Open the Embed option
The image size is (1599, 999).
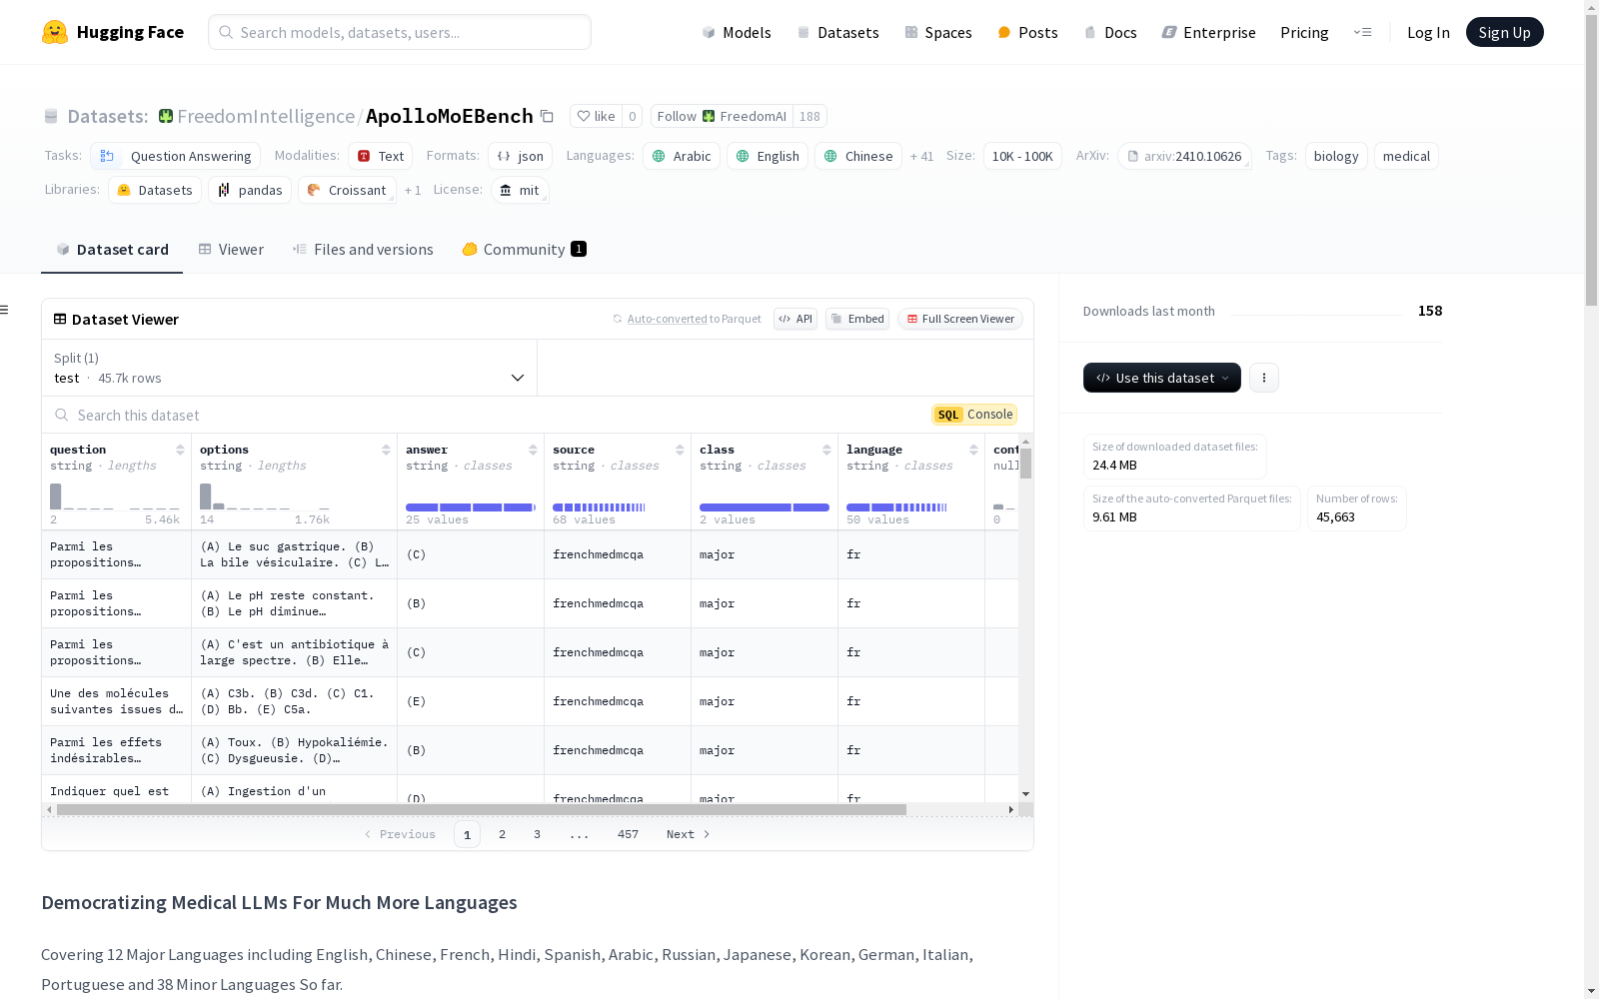click(857, 319)
